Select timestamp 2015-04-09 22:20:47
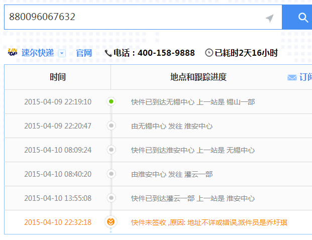 pos(58,126)
